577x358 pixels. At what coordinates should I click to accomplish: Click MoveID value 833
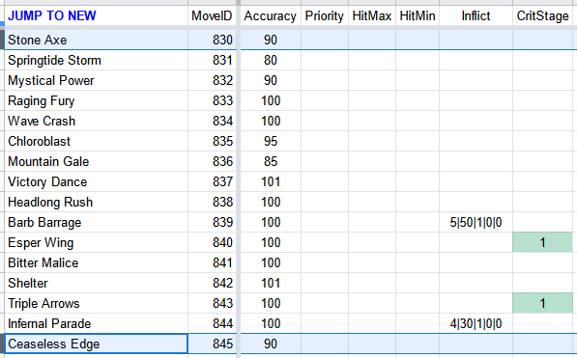222,100
